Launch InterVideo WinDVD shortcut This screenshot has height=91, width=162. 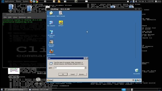(x=51, y=43)
